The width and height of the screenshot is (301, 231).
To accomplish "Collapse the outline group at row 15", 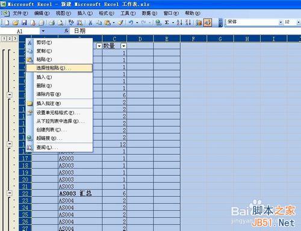I will [10, 144].
